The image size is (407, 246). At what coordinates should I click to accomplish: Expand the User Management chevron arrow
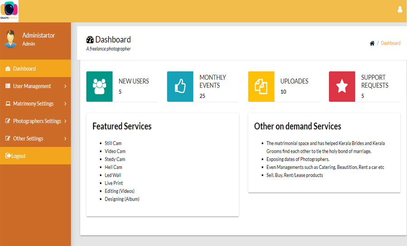(x=65, y=86)
